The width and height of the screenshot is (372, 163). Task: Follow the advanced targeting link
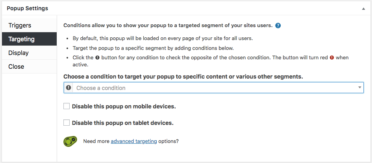click(x=134, y=141)
